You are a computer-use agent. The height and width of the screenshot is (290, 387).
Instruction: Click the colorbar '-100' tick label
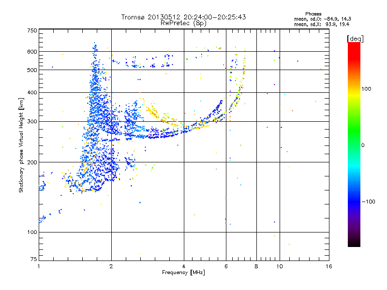pyautogui.click(x=368, y=202)
